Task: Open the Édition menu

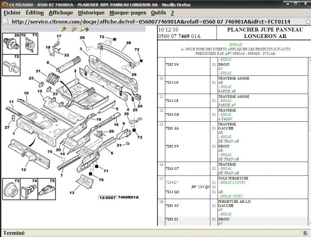Action: pos(35,13)
